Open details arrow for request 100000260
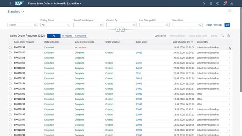 [230, 53]
